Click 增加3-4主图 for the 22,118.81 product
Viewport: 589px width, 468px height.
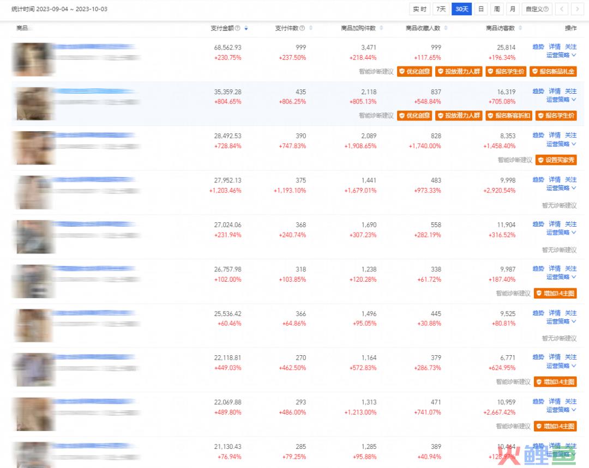pyautogui.click(x=555, y=382)
